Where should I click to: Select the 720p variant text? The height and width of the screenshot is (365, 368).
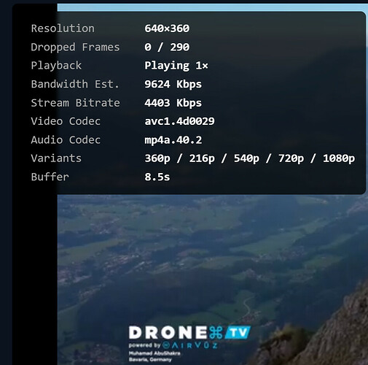point(291,158)
